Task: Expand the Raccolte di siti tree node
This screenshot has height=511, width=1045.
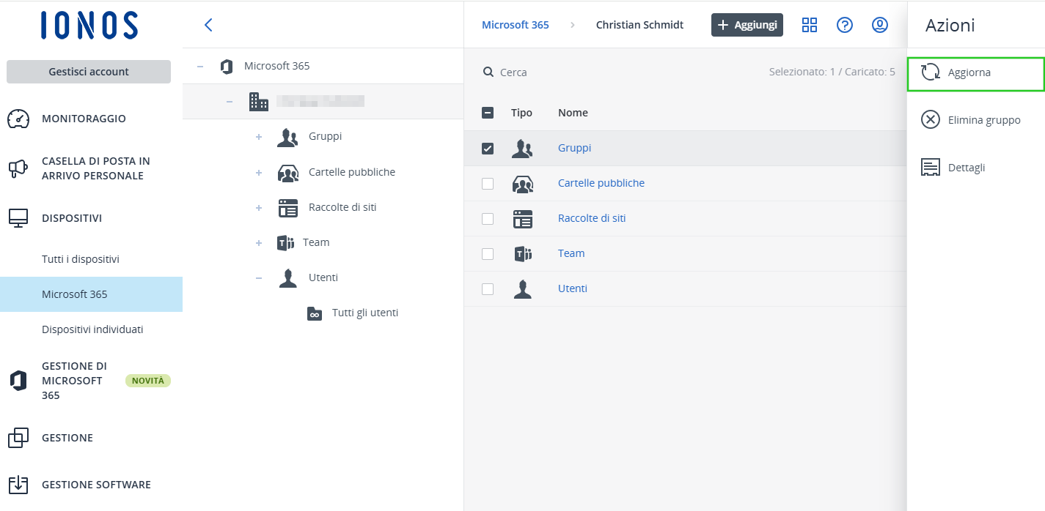Action: click(259, 208)
